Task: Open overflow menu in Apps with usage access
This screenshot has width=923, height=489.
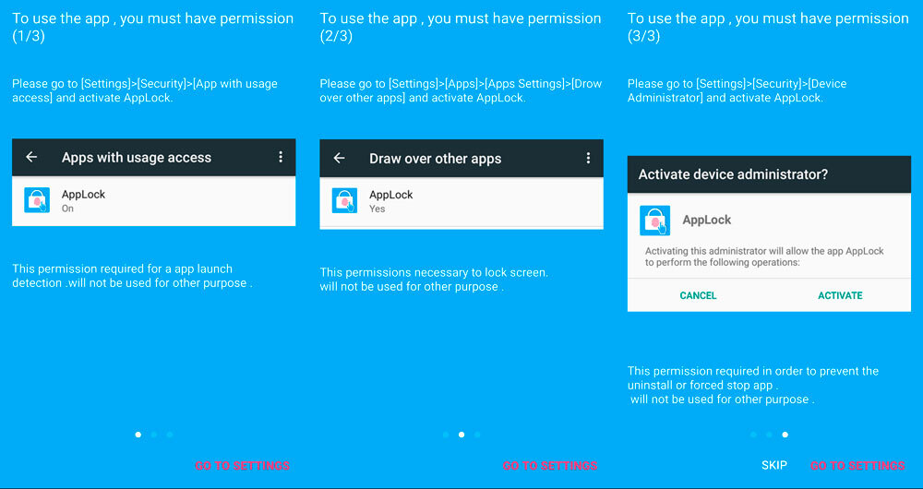Action: 281,158
